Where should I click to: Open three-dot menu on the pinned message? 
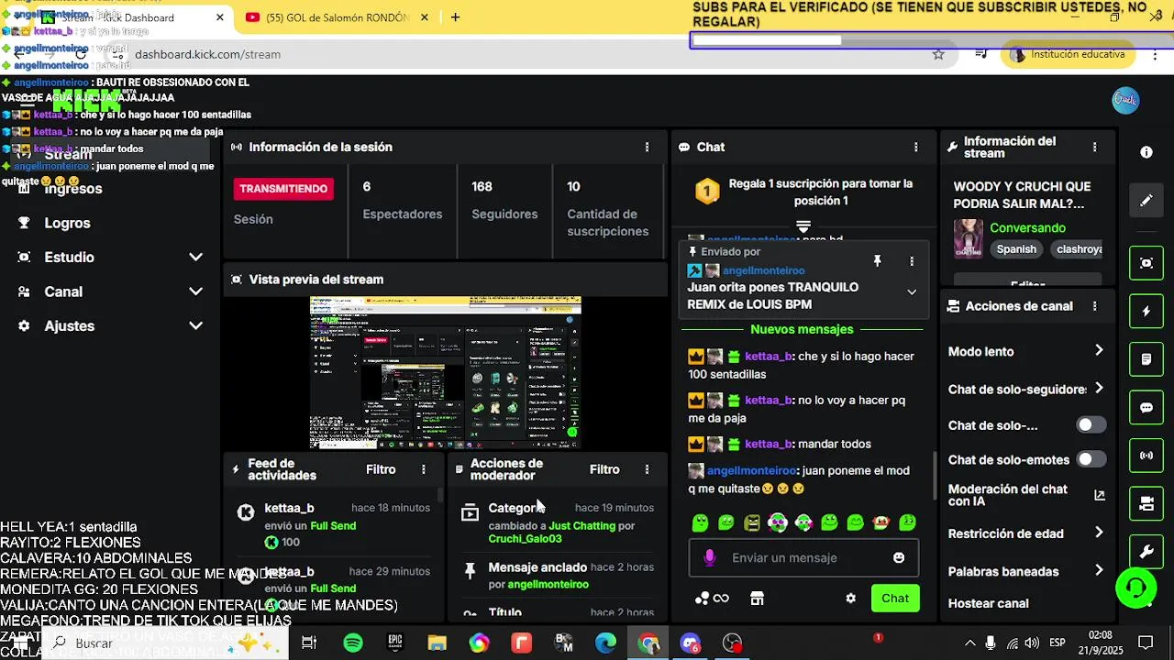(912, 261)
